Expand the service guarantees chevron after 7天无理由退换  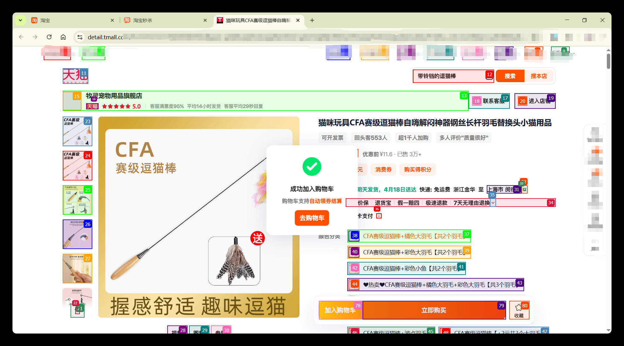pos(493,203)
